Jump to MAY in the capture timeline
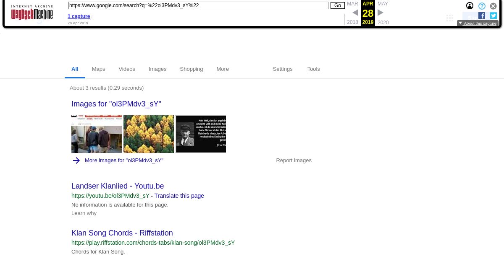The height and width of the screenshot is (264, 504). (383, 4)
